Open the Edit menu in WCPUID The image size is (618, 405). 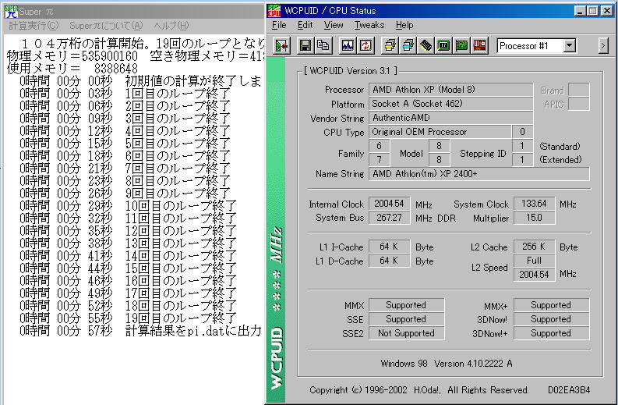click(x=305, y=25)
